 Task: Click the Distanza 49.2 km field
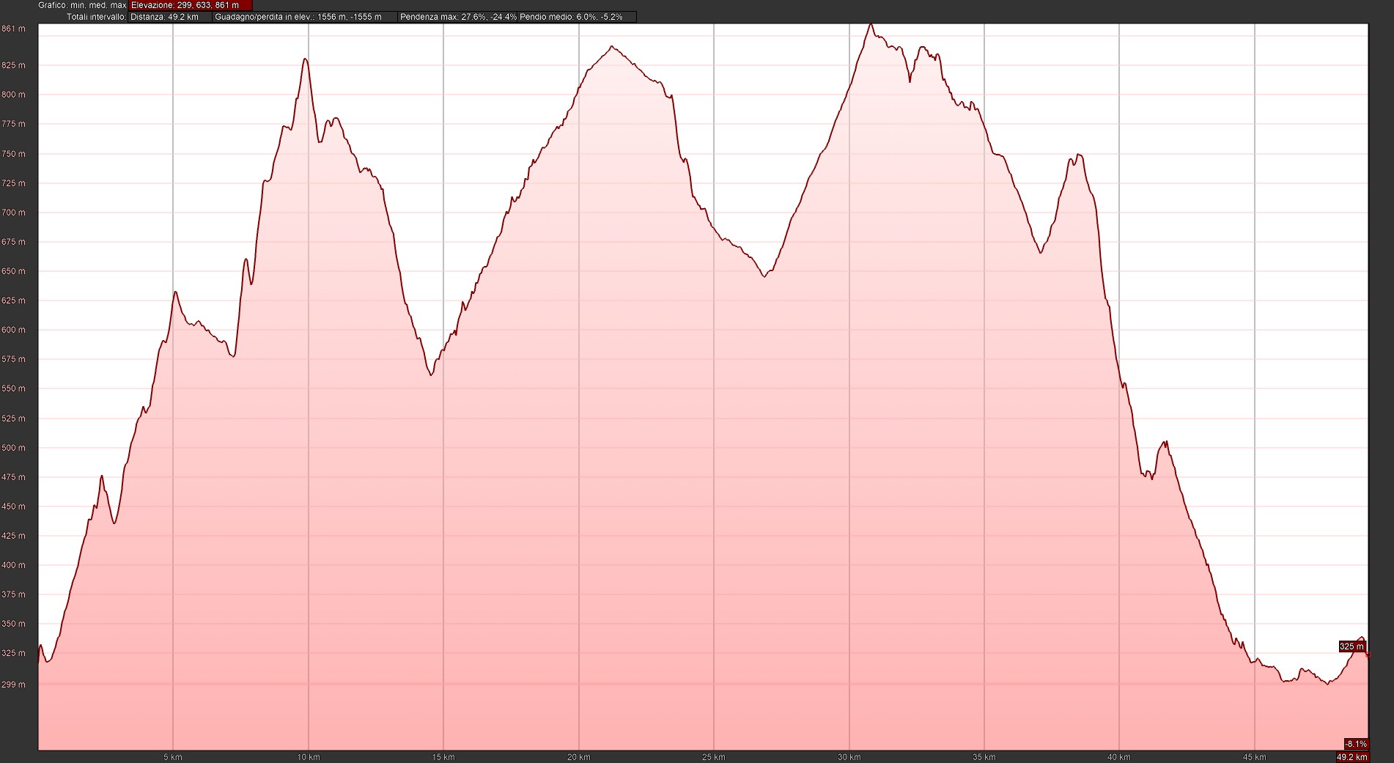[169, 17]
